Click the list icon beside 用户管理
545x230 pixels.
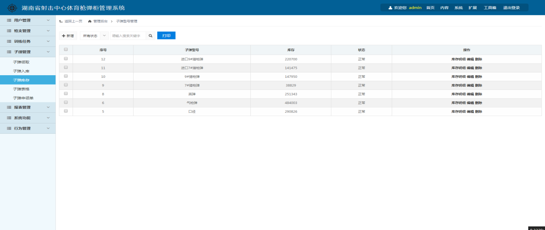coord(9,20)
